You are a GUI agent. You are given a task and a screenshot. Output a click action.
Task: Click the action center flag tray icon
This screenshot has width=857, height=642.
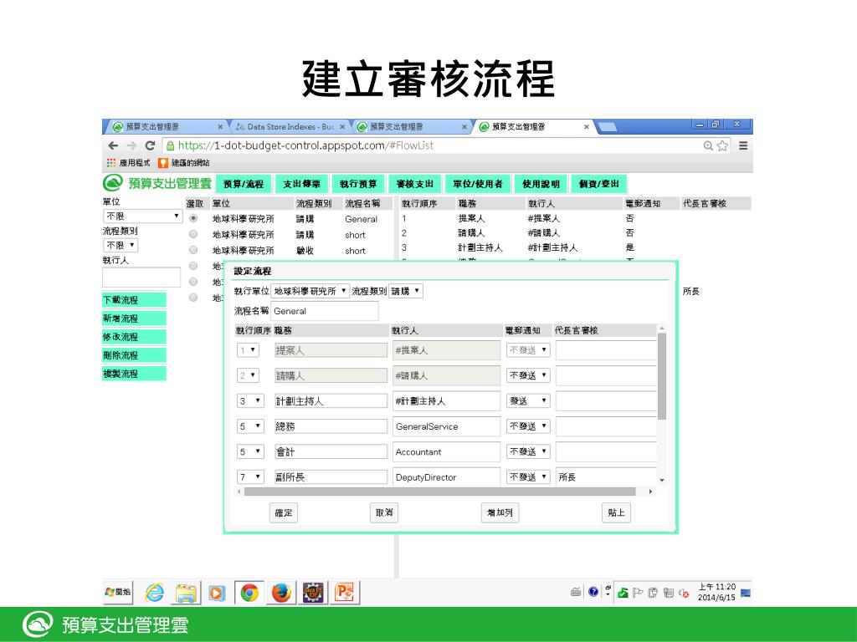pos(637,593)
